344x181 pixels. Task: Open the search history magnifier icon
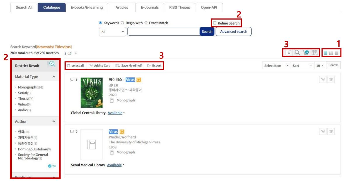click(x=297, y=52)
